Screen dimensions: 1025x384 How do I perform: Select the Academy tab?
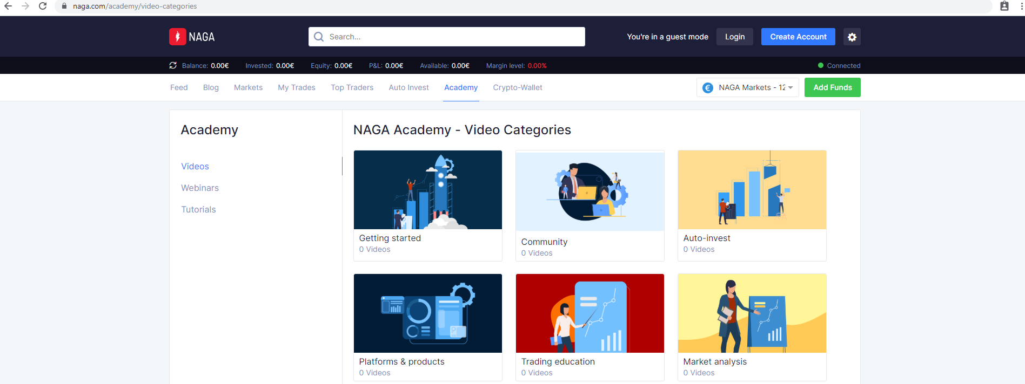pyautogui.click(x=461, y=87)
